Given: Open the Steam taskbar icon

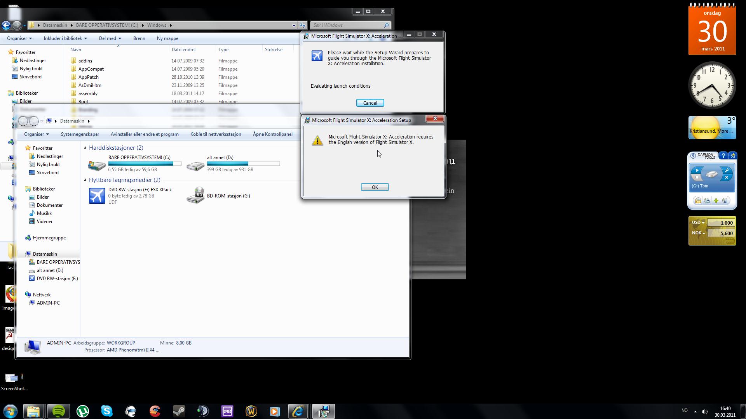Looking at the screenshot, I should (179, 411).
